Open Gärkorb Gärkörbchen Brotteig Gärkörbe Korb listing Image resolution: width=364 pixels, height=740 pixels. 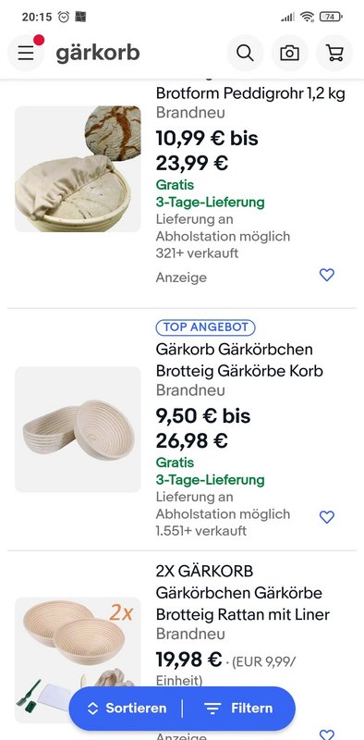coord(239,360)
